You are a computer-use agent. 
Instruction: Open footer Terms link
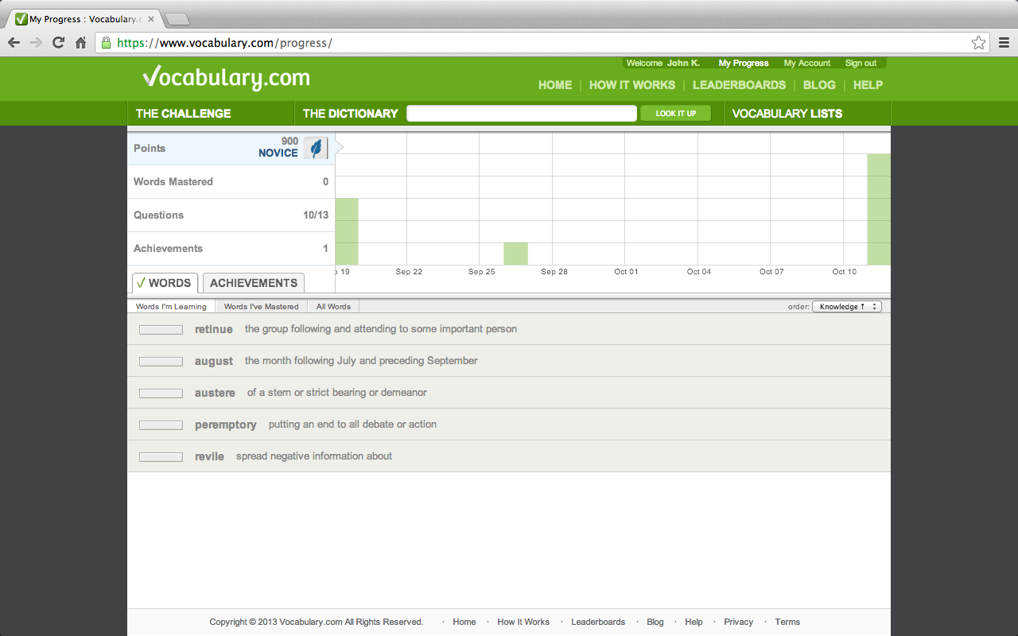(787, 622)
